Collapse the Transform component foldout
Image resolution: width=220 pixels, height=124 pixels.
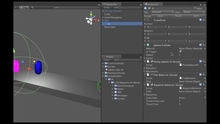pyautogui.click(x=145, y=20)
